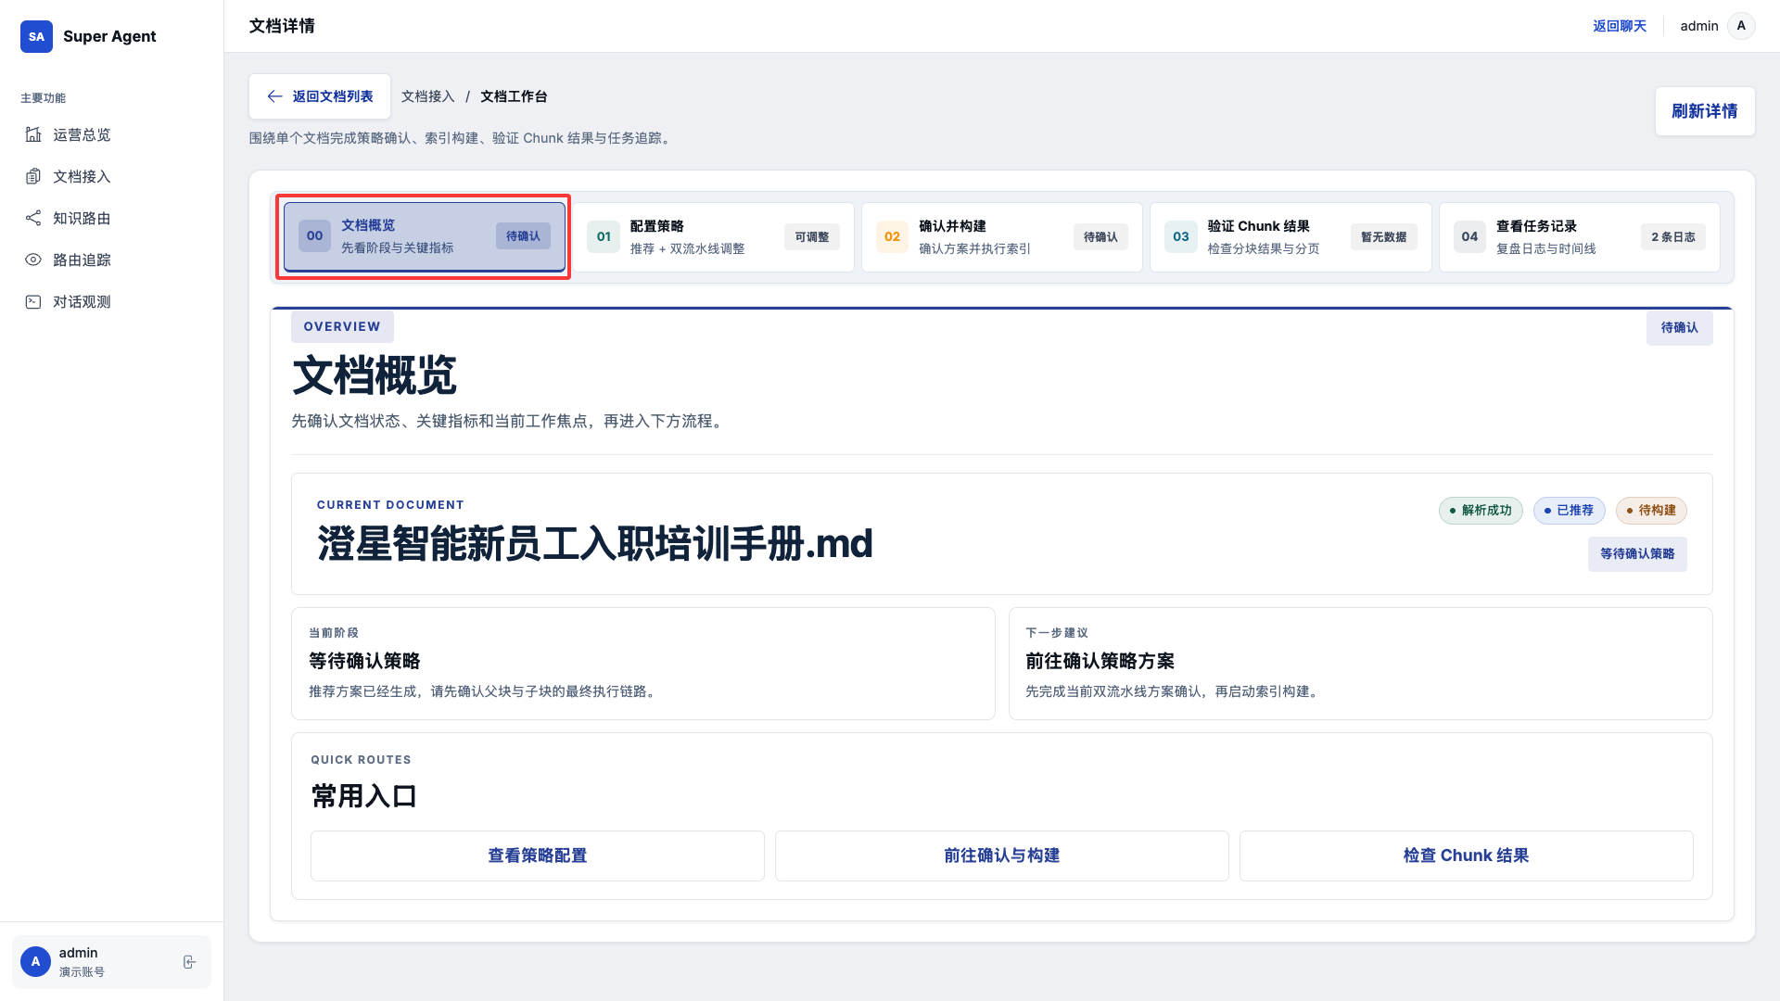Viewport: 1780px width, 1001px height.
Task: Click the logout icon beside admin 演示账号
Action: point(189,962)
